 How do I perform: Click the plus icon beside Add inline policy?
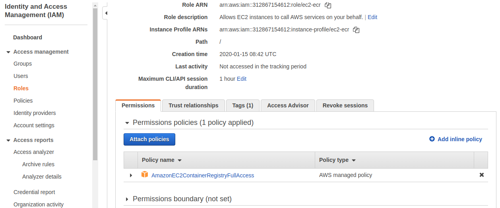pyautogui.click(x=432, y=139)
